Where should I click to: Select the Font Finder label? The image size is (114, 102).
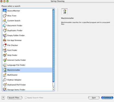coord(12,50)
